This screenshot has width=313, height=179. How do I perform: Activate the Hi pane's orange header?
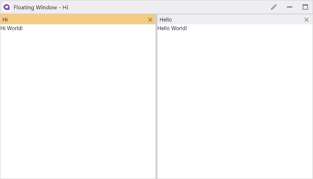[78, 20]
